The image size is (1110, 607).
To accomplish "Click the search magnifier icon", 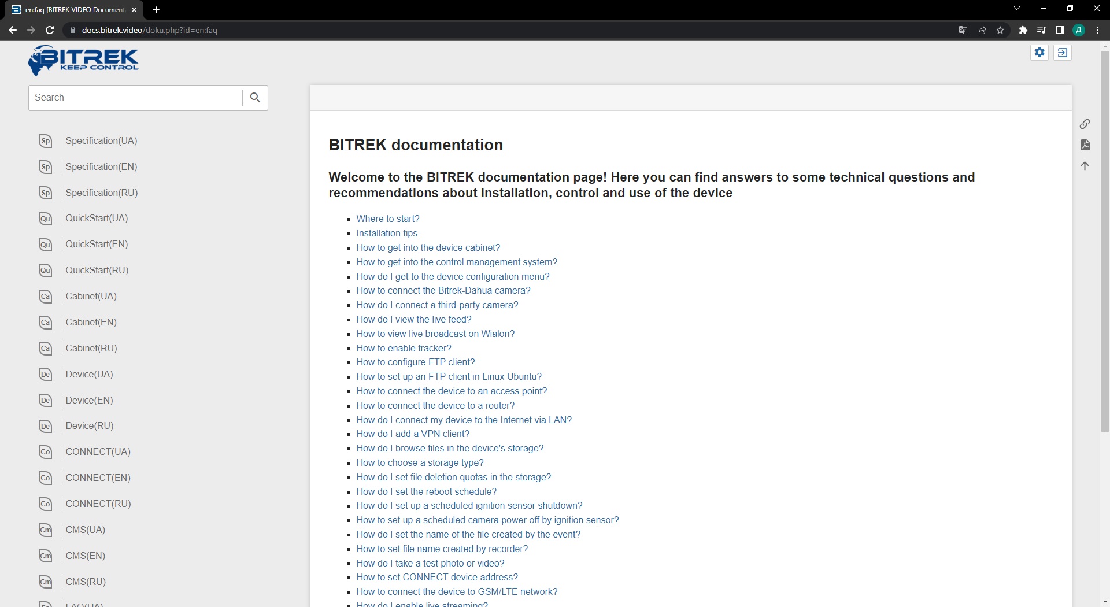I will (255, 98).
